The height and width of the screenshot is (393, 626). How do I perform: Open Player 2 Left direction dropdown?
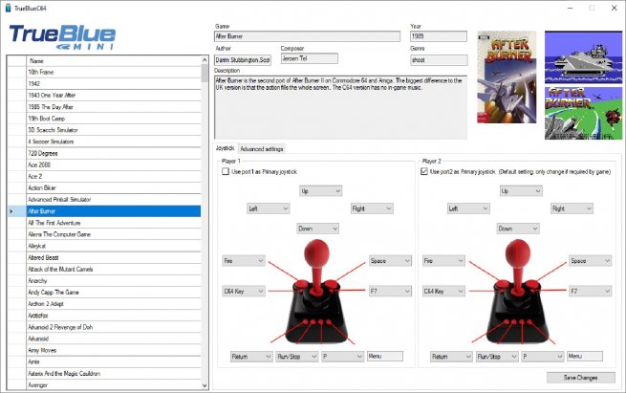[468, 208]
